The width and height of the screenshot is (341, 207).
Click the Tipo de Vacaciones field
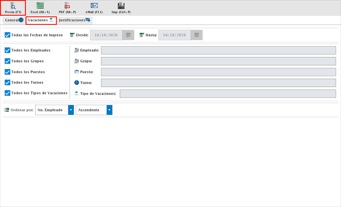(228, 94)
